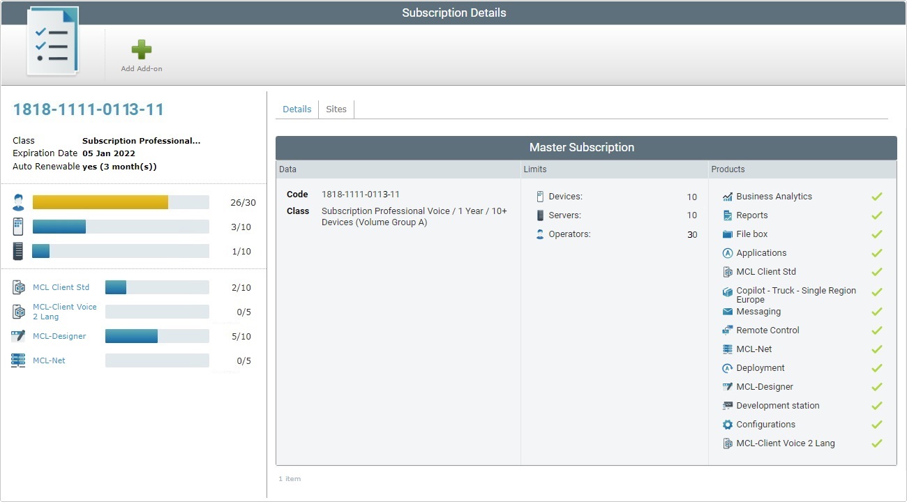The height and width of the screenshot is (502, 907).
Task: Click the Messaging product icon
Action: pyautogui.click(x=728, y=311)
